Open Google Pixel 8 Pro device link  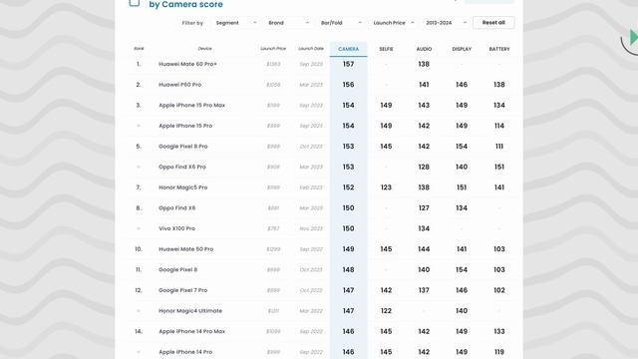coord(183,147)
